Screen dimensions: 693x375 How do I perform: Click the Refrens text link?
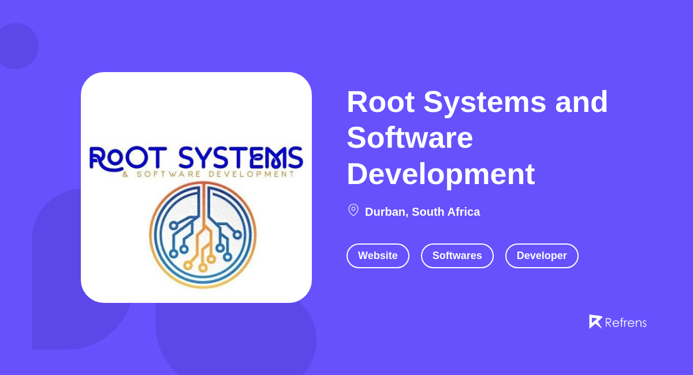626,322
